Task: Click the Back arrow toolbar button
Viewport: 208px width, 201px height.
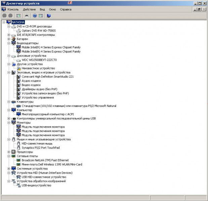Action: pos(4,16)
